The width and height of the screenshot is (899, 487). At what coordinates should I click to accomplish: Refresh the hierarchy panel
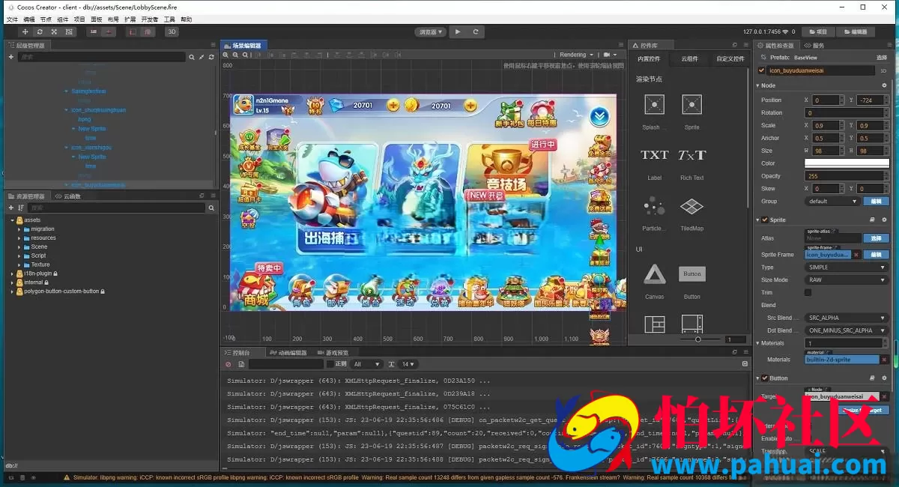[x=211, y=57]
